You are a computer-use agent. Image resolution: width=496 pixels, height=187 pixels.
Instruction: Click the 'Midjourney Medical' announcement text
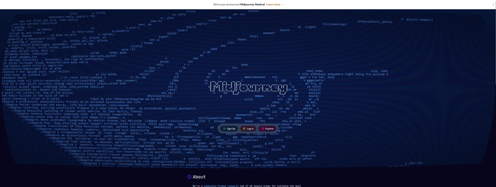252,5
